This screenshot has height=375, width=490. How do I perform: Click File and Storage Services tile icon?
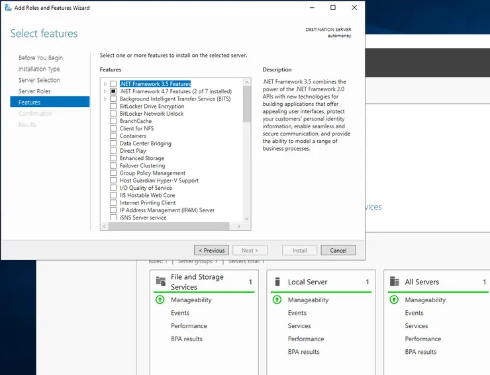click(x=161, y=281)
